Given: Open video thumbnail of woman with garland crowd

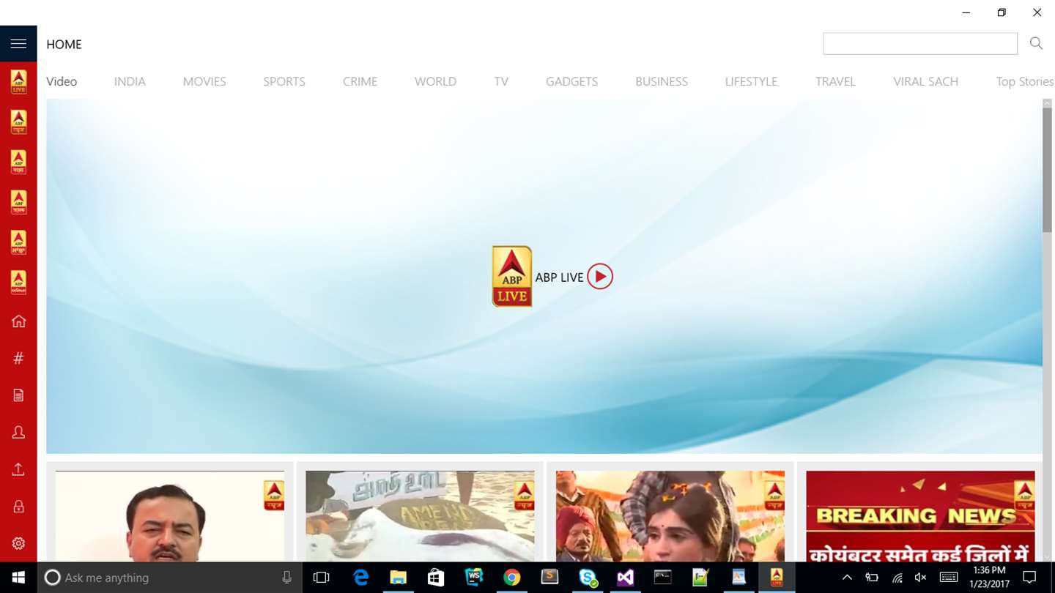Looking at the screenshot, I should (x=670, y=516).
